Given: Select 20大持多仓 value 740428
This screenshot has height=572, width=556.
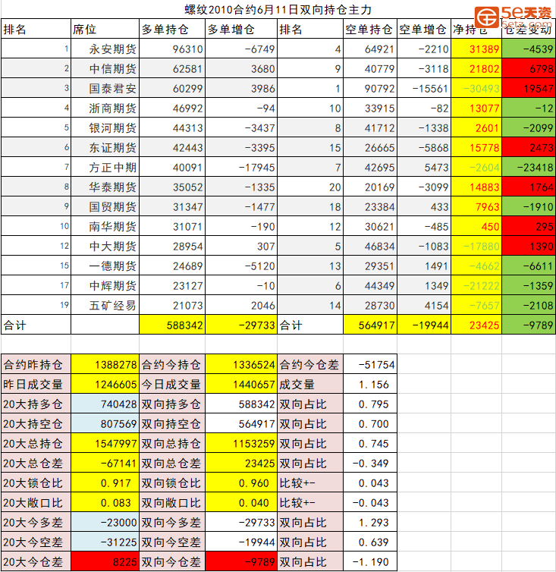Looking at the screenshot, I should coord(105,404).
